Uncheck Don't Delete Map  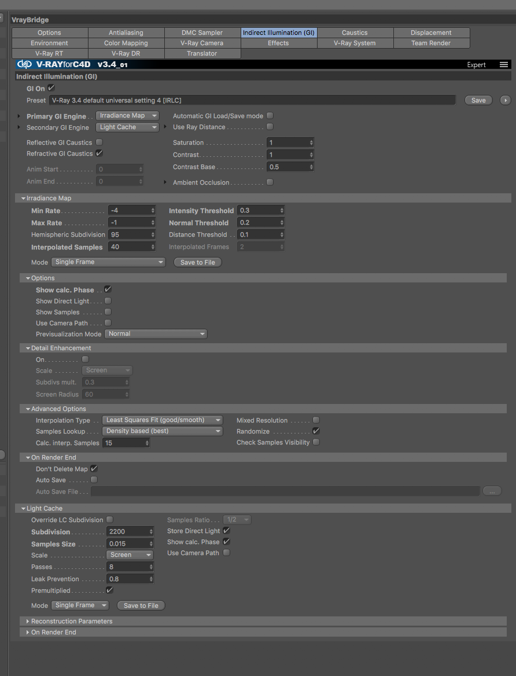click(94, 469)
